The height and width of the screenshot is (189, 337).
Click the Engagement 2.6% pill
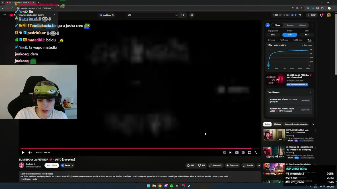273,35
